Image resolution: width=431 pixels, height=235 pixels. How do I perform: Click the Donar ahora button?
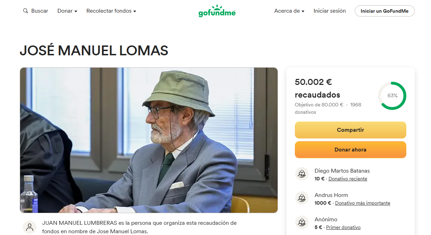pos(350,150)
